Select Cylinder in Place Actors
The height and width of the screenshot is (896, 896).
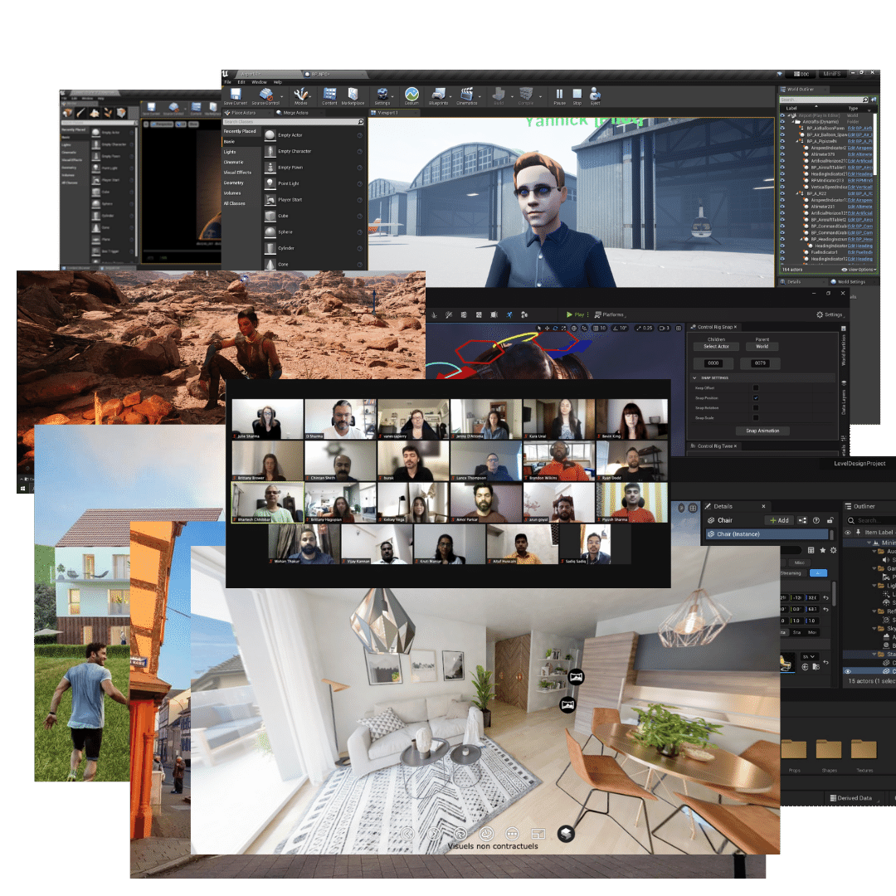314,248
